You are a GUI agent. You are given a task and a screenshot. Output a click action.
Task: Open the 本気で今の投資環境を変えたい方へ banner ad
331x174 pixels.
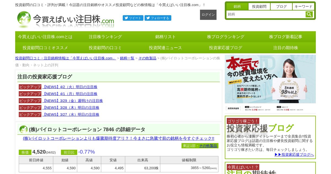[x=270, y=84]
